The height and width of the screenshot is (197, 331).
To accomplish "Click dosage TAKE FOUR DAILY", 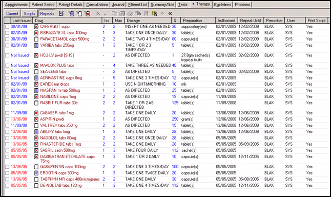I will (x=141, y=150).
